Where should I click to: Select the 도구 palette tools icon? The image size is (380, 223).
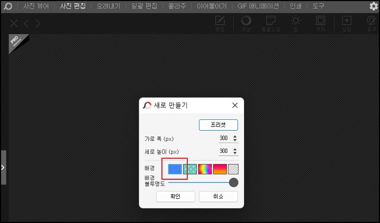[371, 24]
